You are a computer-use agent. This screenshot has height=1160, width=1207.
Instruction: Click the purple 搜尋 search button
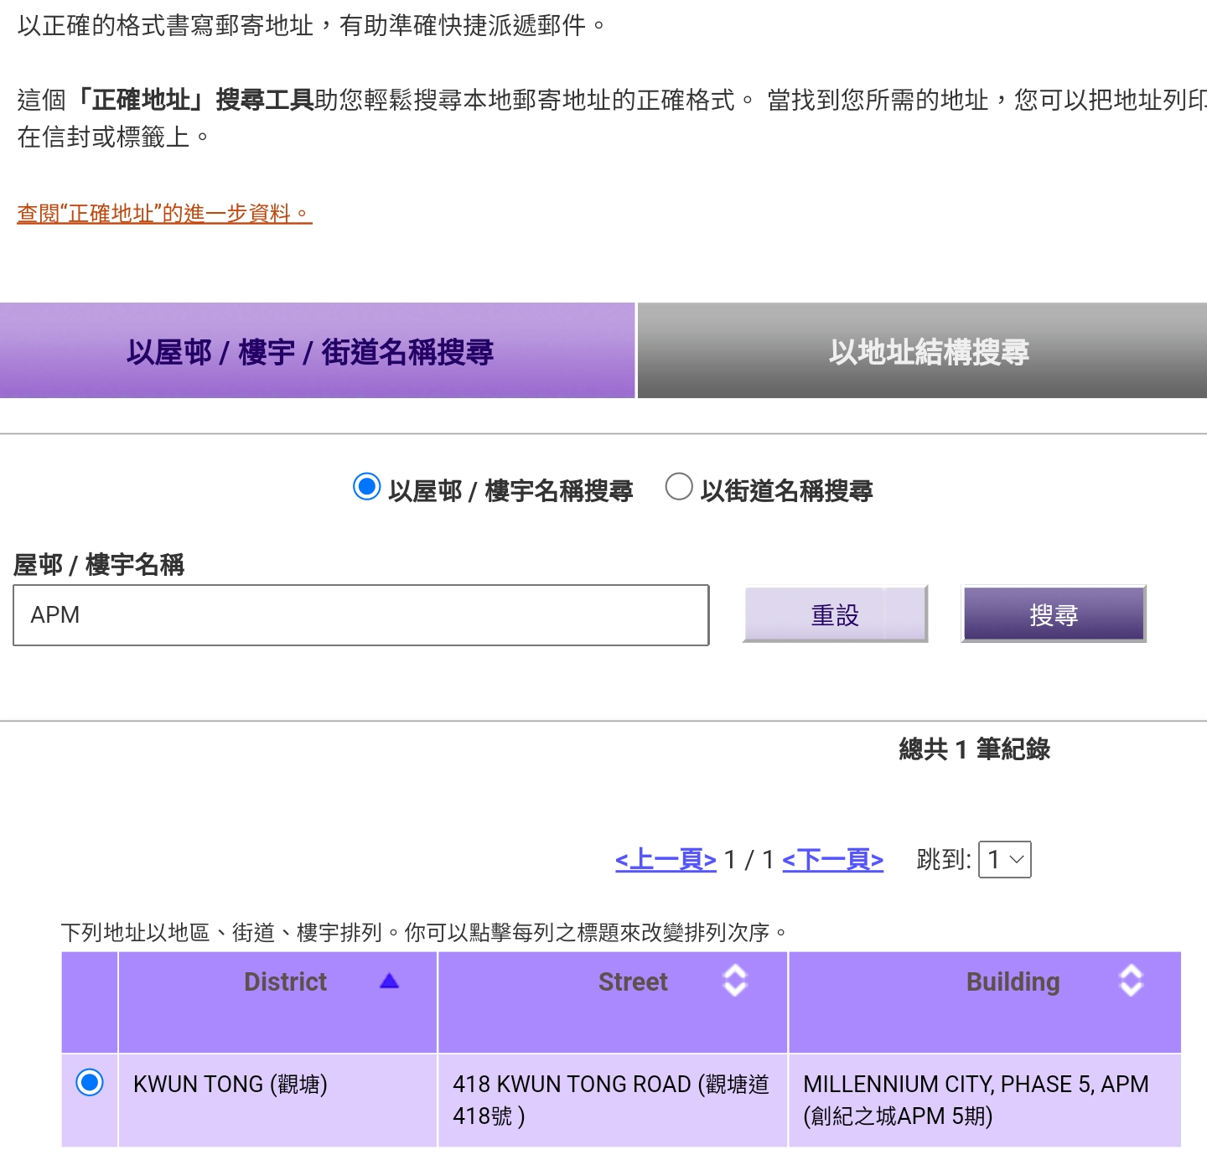(1054, 614)
